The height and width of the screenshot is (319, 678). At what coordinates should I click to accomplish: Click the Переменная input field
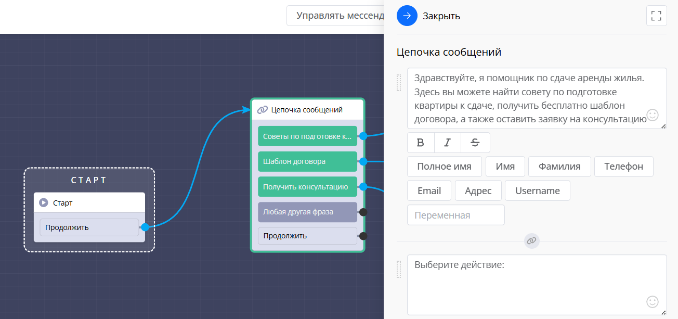click(455, 215)
